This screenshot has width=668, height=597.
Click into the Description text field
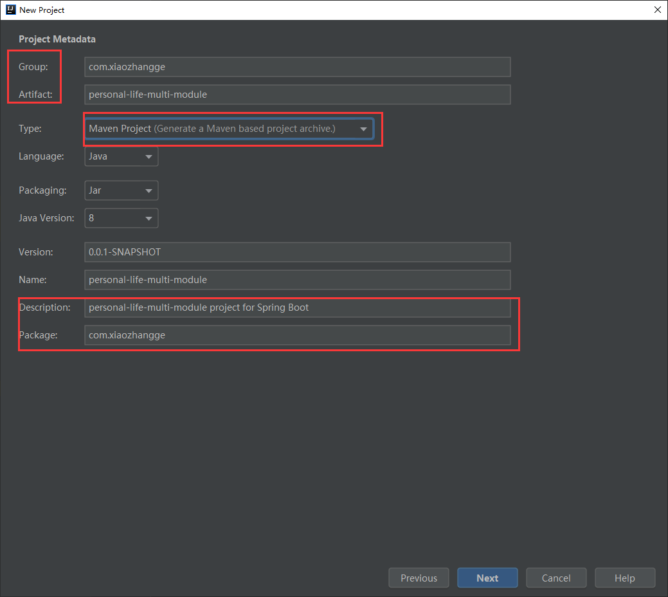click(x=297, y=308)
